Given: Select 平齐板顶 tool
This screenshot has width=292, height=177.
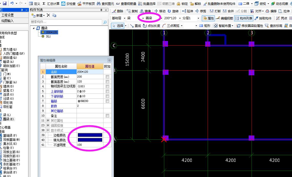Looking at the screenshot, I should point(86,4).
